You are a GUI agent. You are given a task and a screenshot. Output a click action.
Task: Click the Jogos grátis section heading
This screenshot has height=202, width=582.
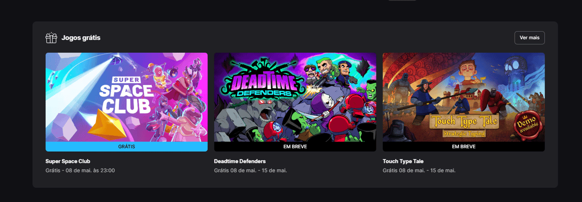coord(81,38)
